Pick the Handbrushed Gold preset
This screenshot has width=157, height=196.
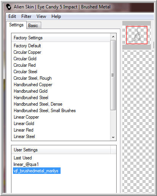(x=30, y=91)
